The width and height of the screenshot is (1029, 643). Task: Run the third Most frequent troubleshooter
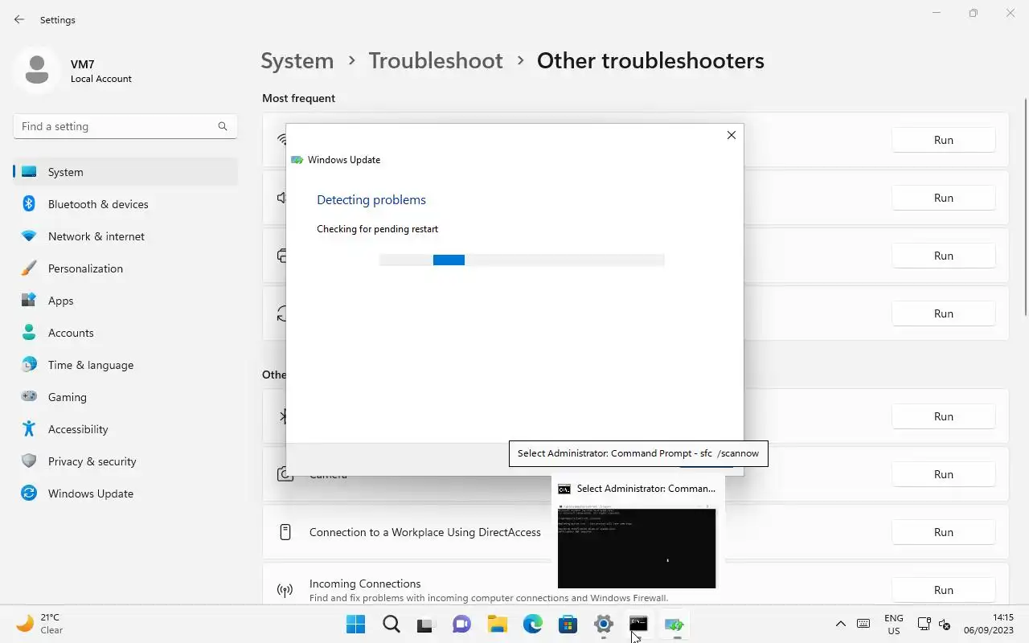944,256
